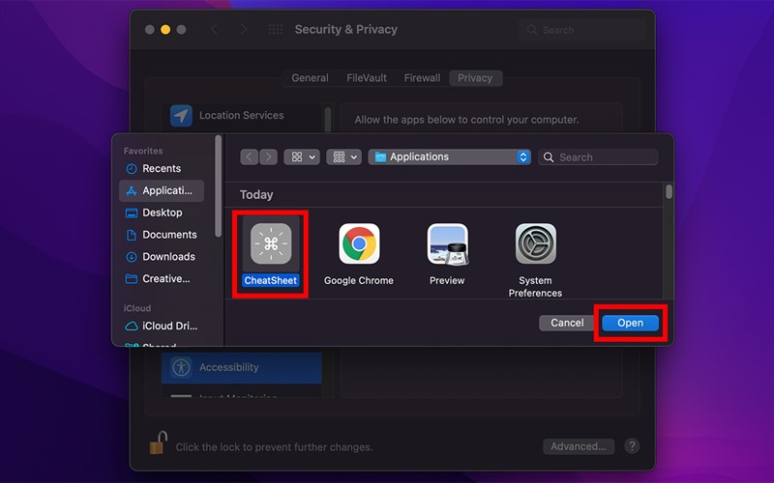The width and height of the screenshot is (774, 483).
Task: Click the Advanced… button
Action: click(579, 446)
